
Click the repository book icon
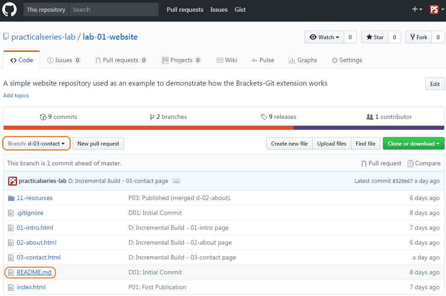6,36
